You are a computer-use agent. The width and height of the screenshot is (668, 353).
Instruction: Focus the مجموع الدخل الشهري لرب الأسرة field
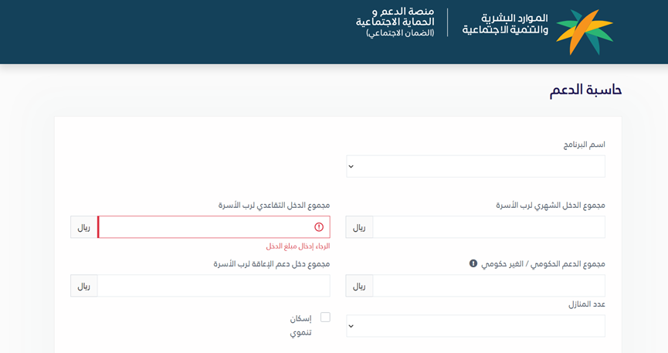488,227
